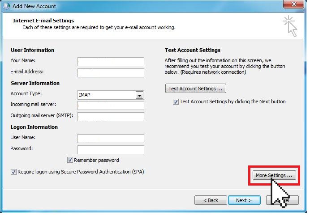
Task: Toggle Remember password checkbox
Action: coord(70,160)
